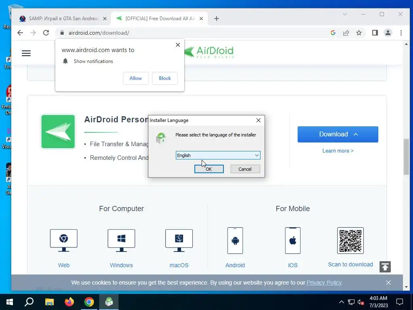Click OK in Installer Language dialog
This screenshot has width=413, height=310.
pos(209,169)
